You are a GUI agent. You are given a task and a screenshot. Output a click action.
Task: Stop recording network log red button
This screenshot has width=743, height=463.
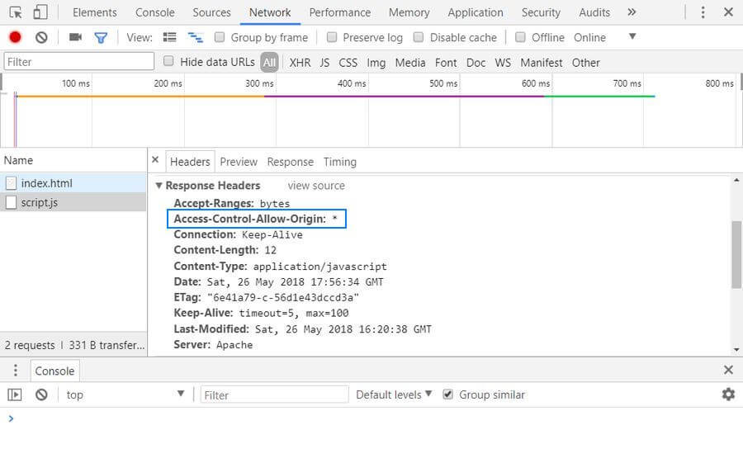pyautogui.click(x=15, y=37)
